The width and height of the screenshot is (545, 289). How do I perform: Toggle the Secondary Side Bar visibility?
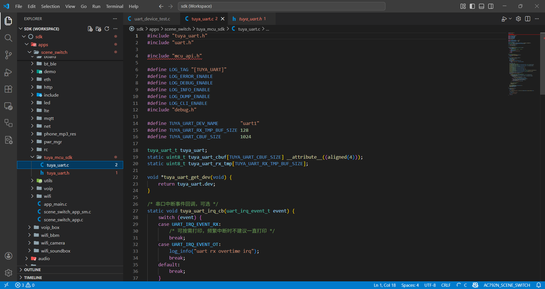491,6
